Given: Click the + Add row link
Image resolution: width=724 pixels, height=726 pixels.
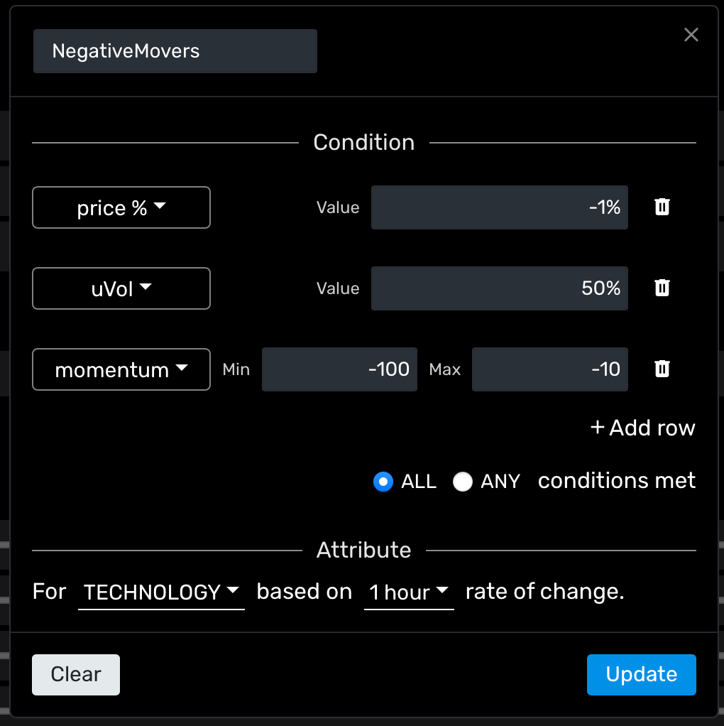Looking at the screenshot, I should 643,428.
